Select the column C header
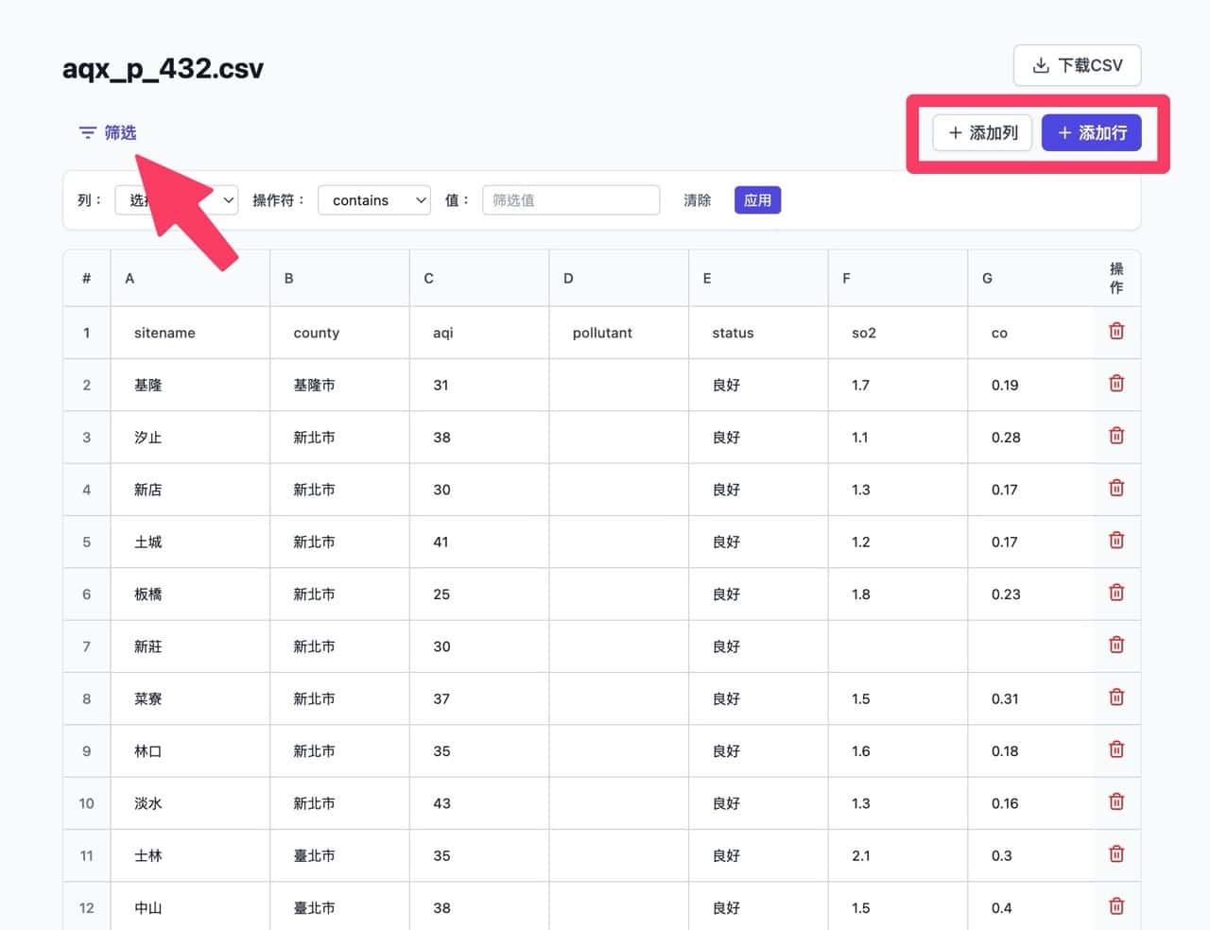This screenshot has height=930, width=1210. pos(479,278)
